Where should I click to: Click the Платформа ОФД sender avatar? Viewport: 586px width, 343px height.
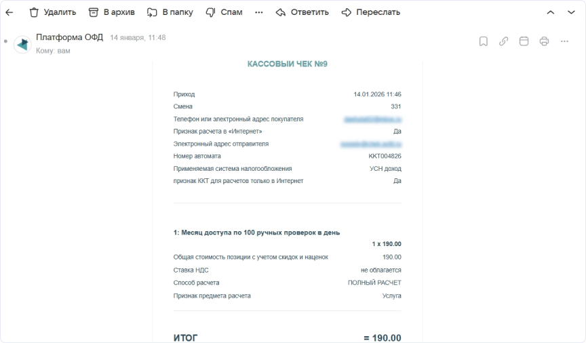(x=22, y=44)
